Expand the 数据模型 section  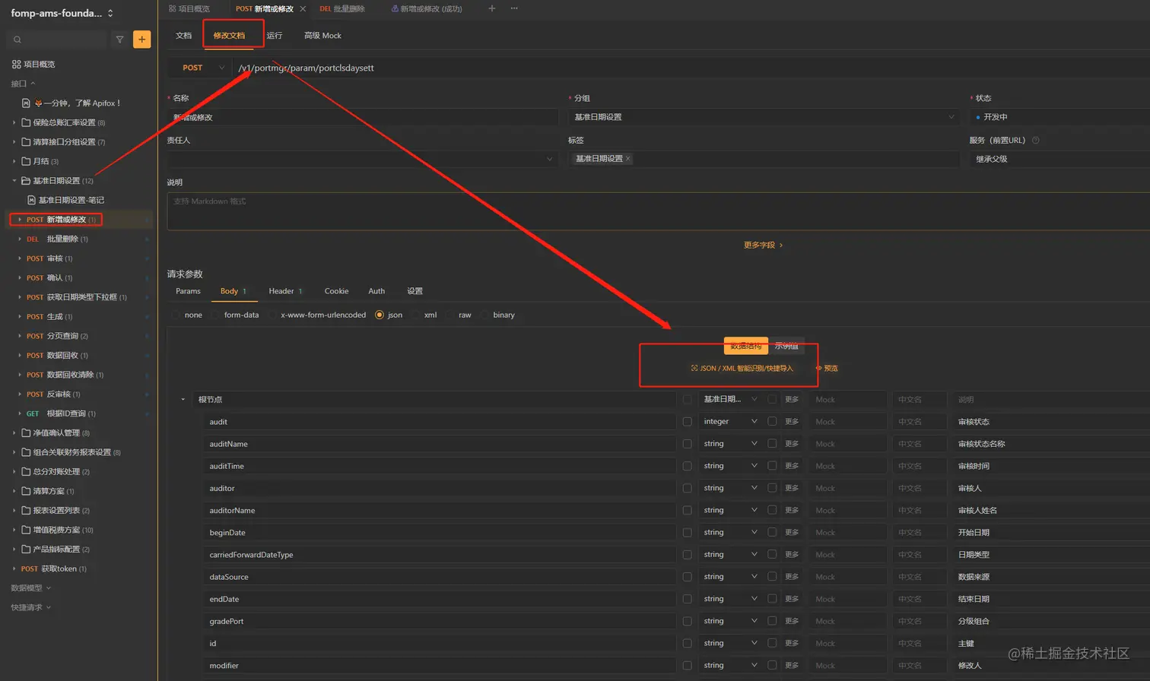click(x=31, y=588)
